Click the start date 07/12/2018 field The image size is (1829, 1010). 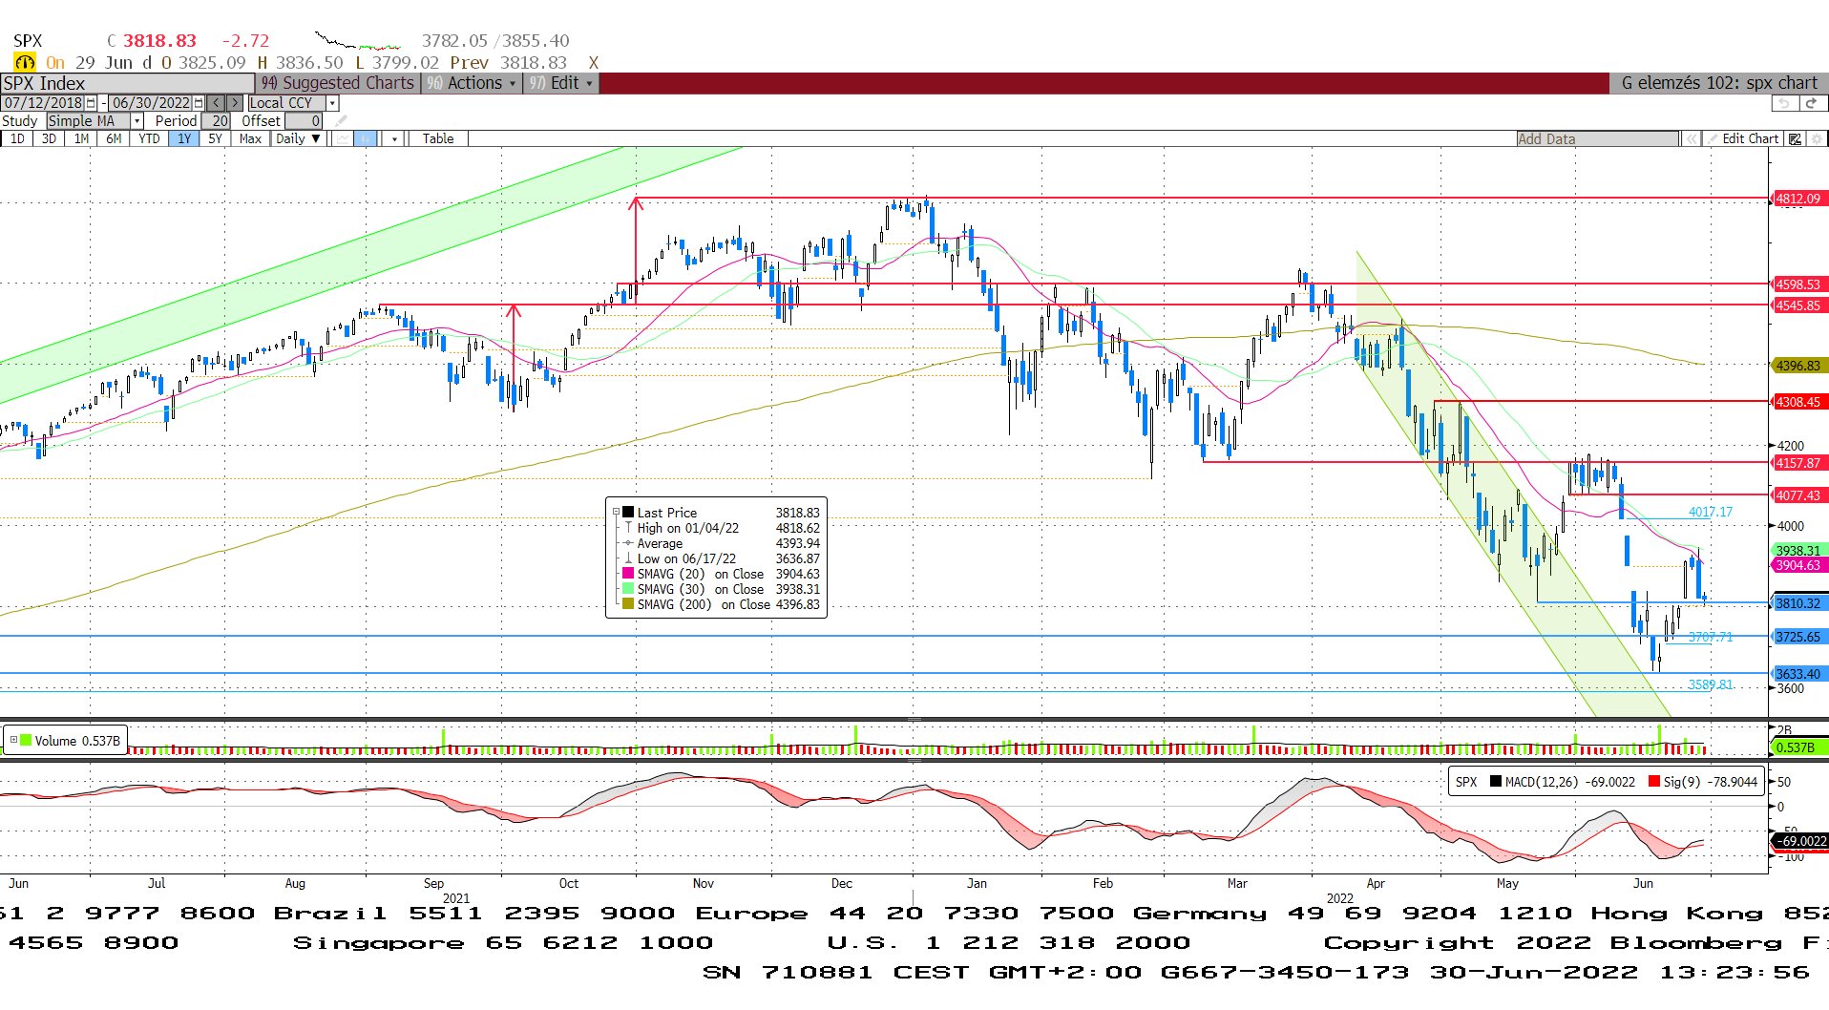click(43, 103)
